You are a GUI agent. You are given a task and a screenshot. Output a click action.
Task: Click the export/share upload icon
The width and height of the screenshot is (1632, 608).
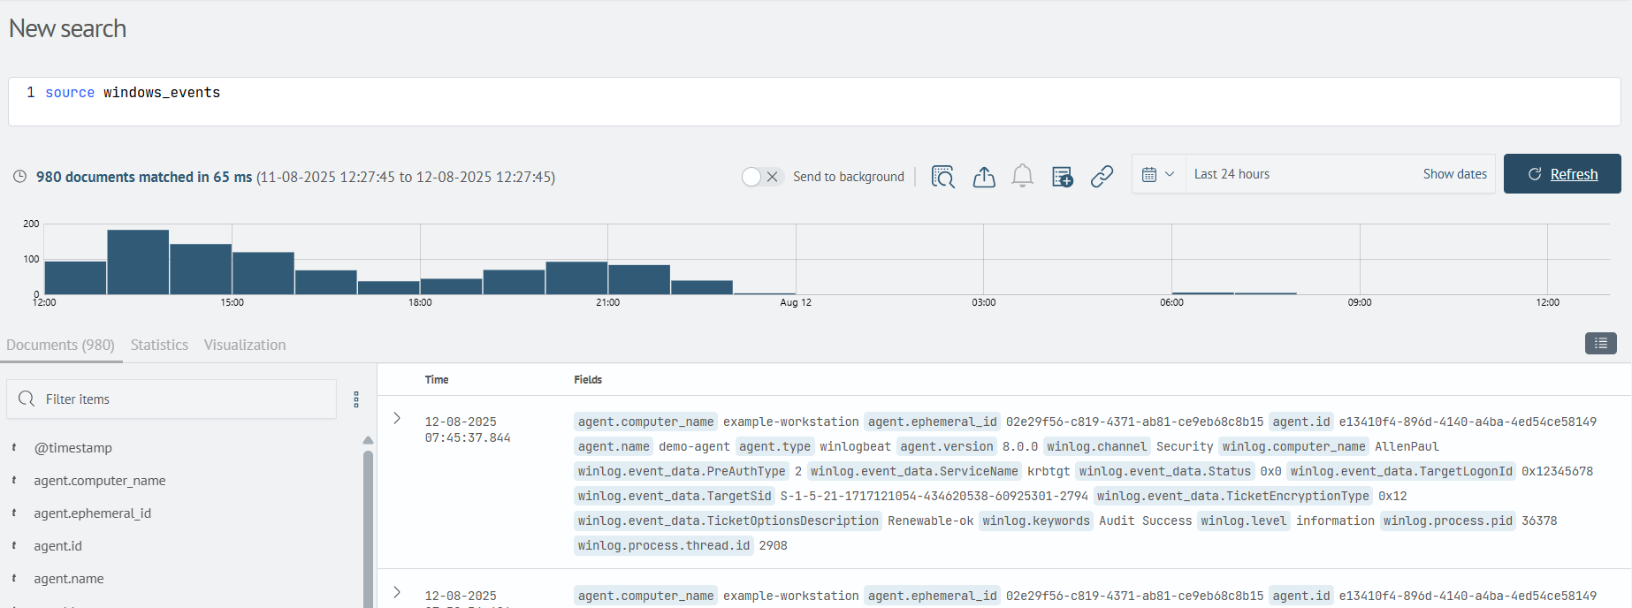984,177
